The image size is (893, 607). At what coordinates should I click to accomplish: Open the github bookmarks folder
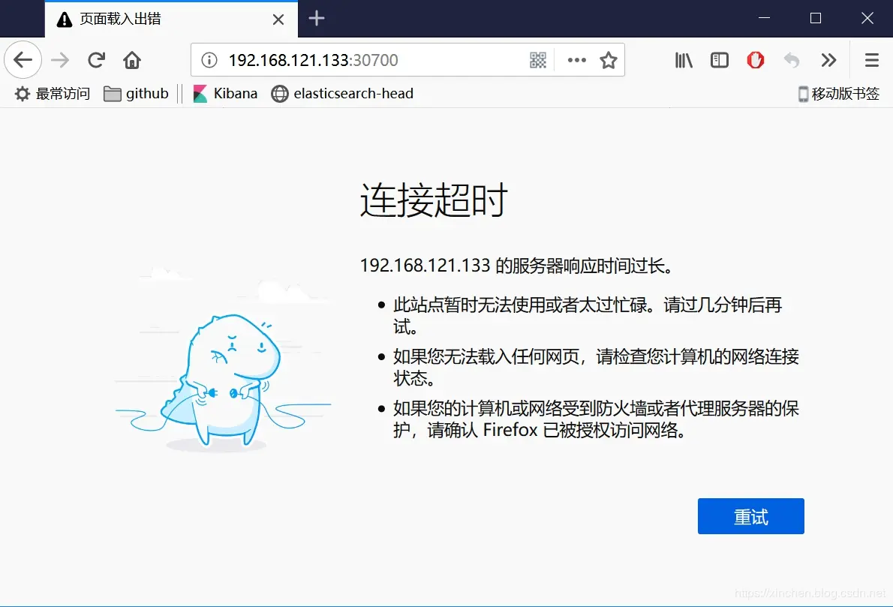tap(136, 94)
